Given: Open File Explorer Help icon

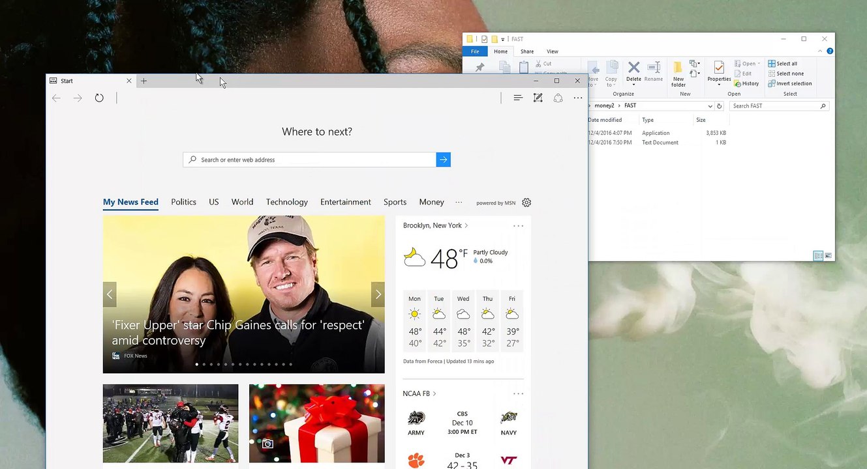Looking at the screenshot, I should 830,51.
